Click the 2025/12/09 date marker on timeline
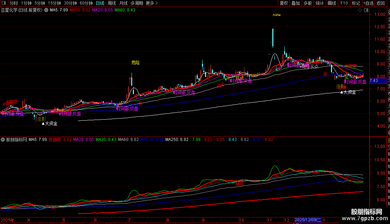The width and height of the screenshot is (390, 224). tap(308, 220)
